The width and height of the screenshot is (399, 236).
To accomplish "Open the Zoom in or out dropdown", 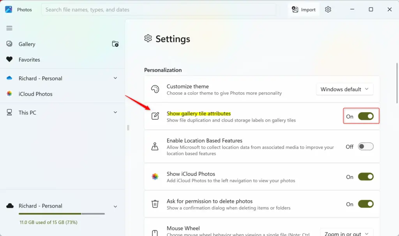I will [346, 233].
